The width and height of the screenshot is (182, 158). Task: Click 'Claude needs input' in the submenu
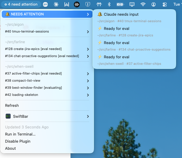pyautogui.click(x=121, y=14)
